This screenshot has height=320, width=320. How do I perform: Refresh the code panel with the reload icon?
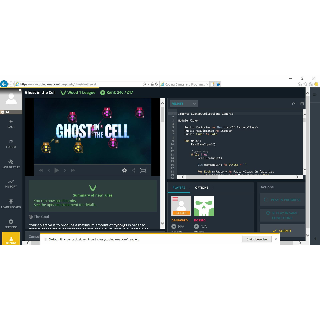pos(294,104)
